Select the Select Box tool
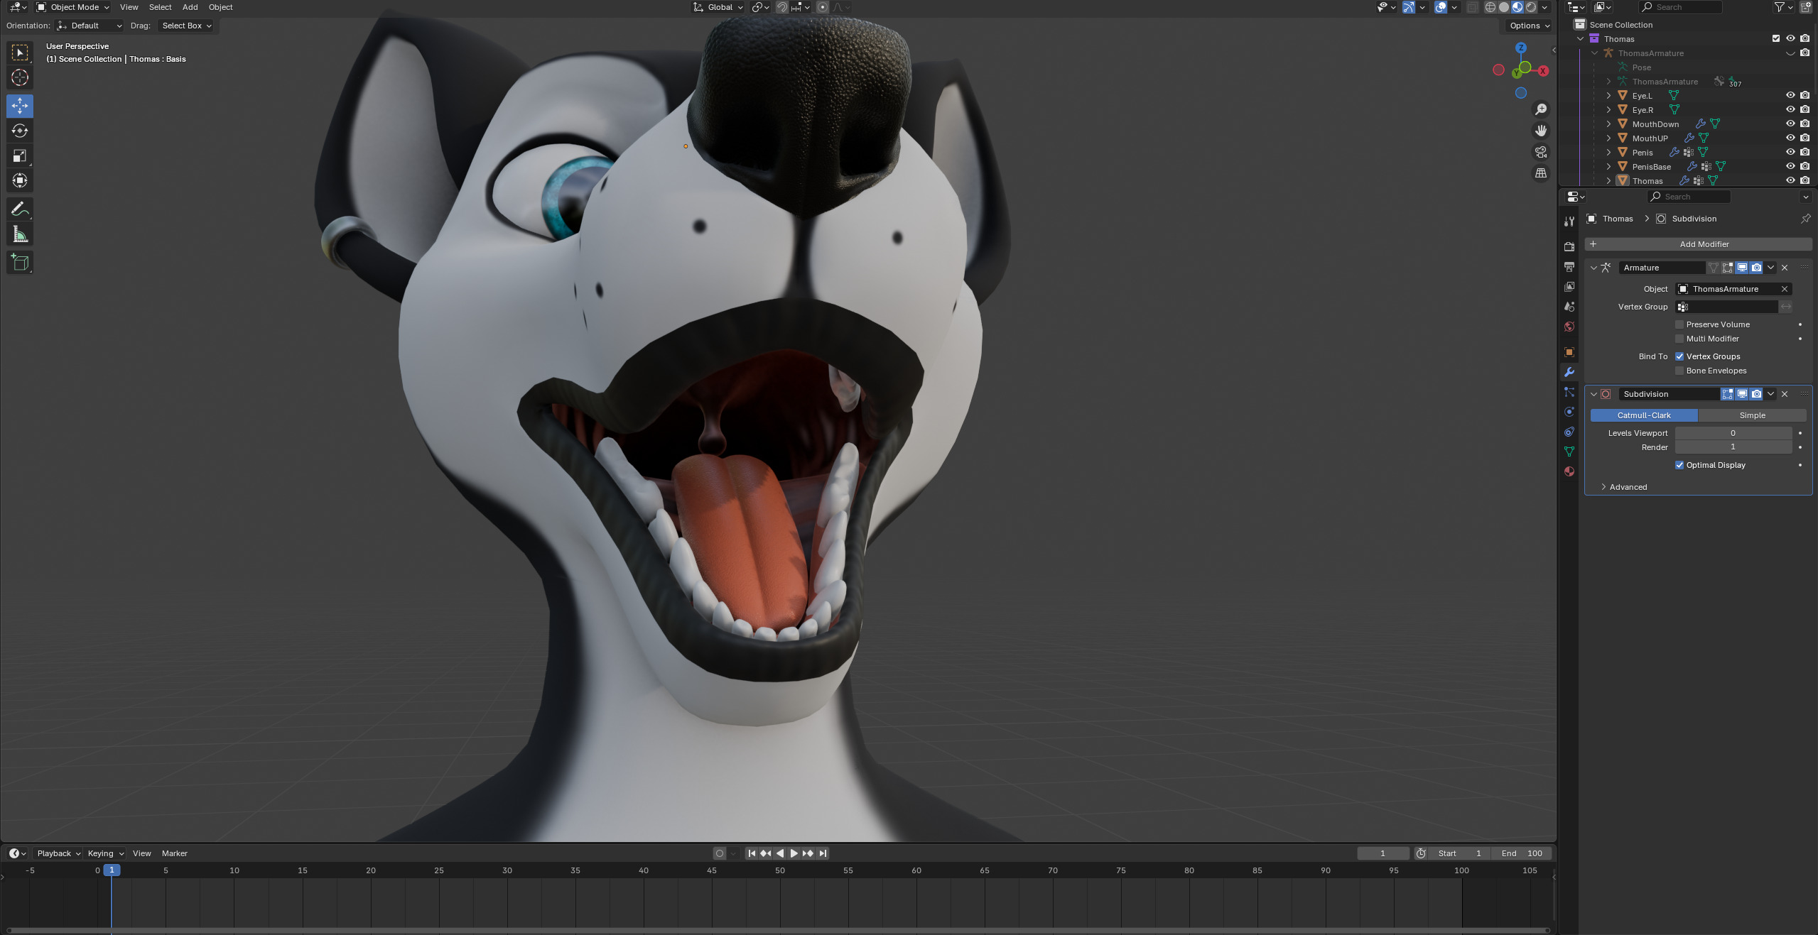This screenshot has width=1818, height=935. click(x=20, y=53)
